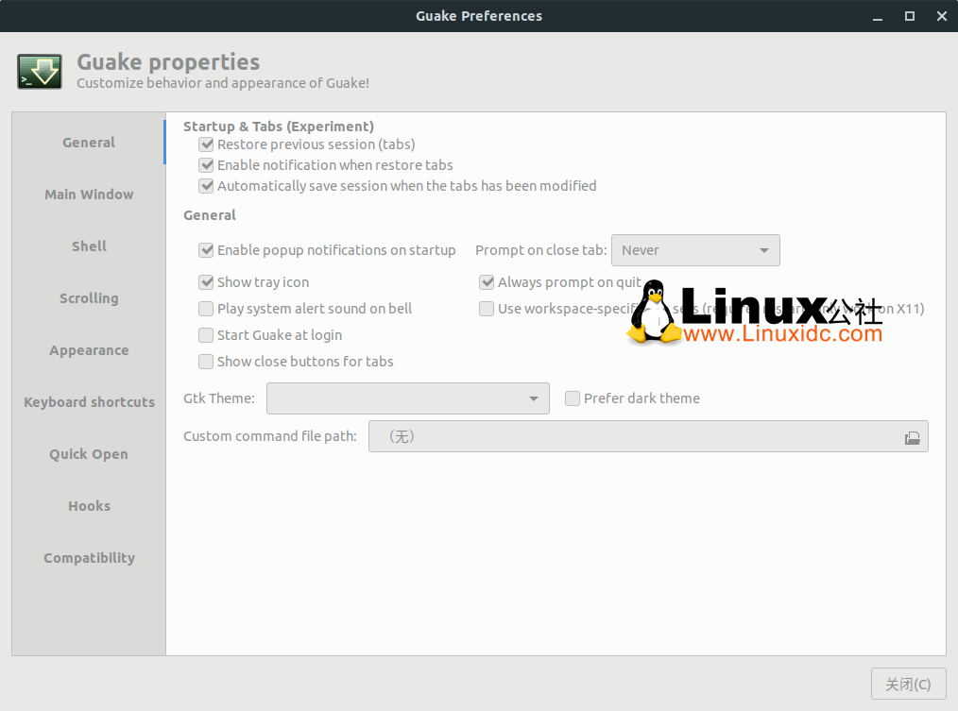Image resolution: width=958 pixels, height=711 pixels.
Task: Enable Show close buttons for tabs
Action: [x=207, y=362]
